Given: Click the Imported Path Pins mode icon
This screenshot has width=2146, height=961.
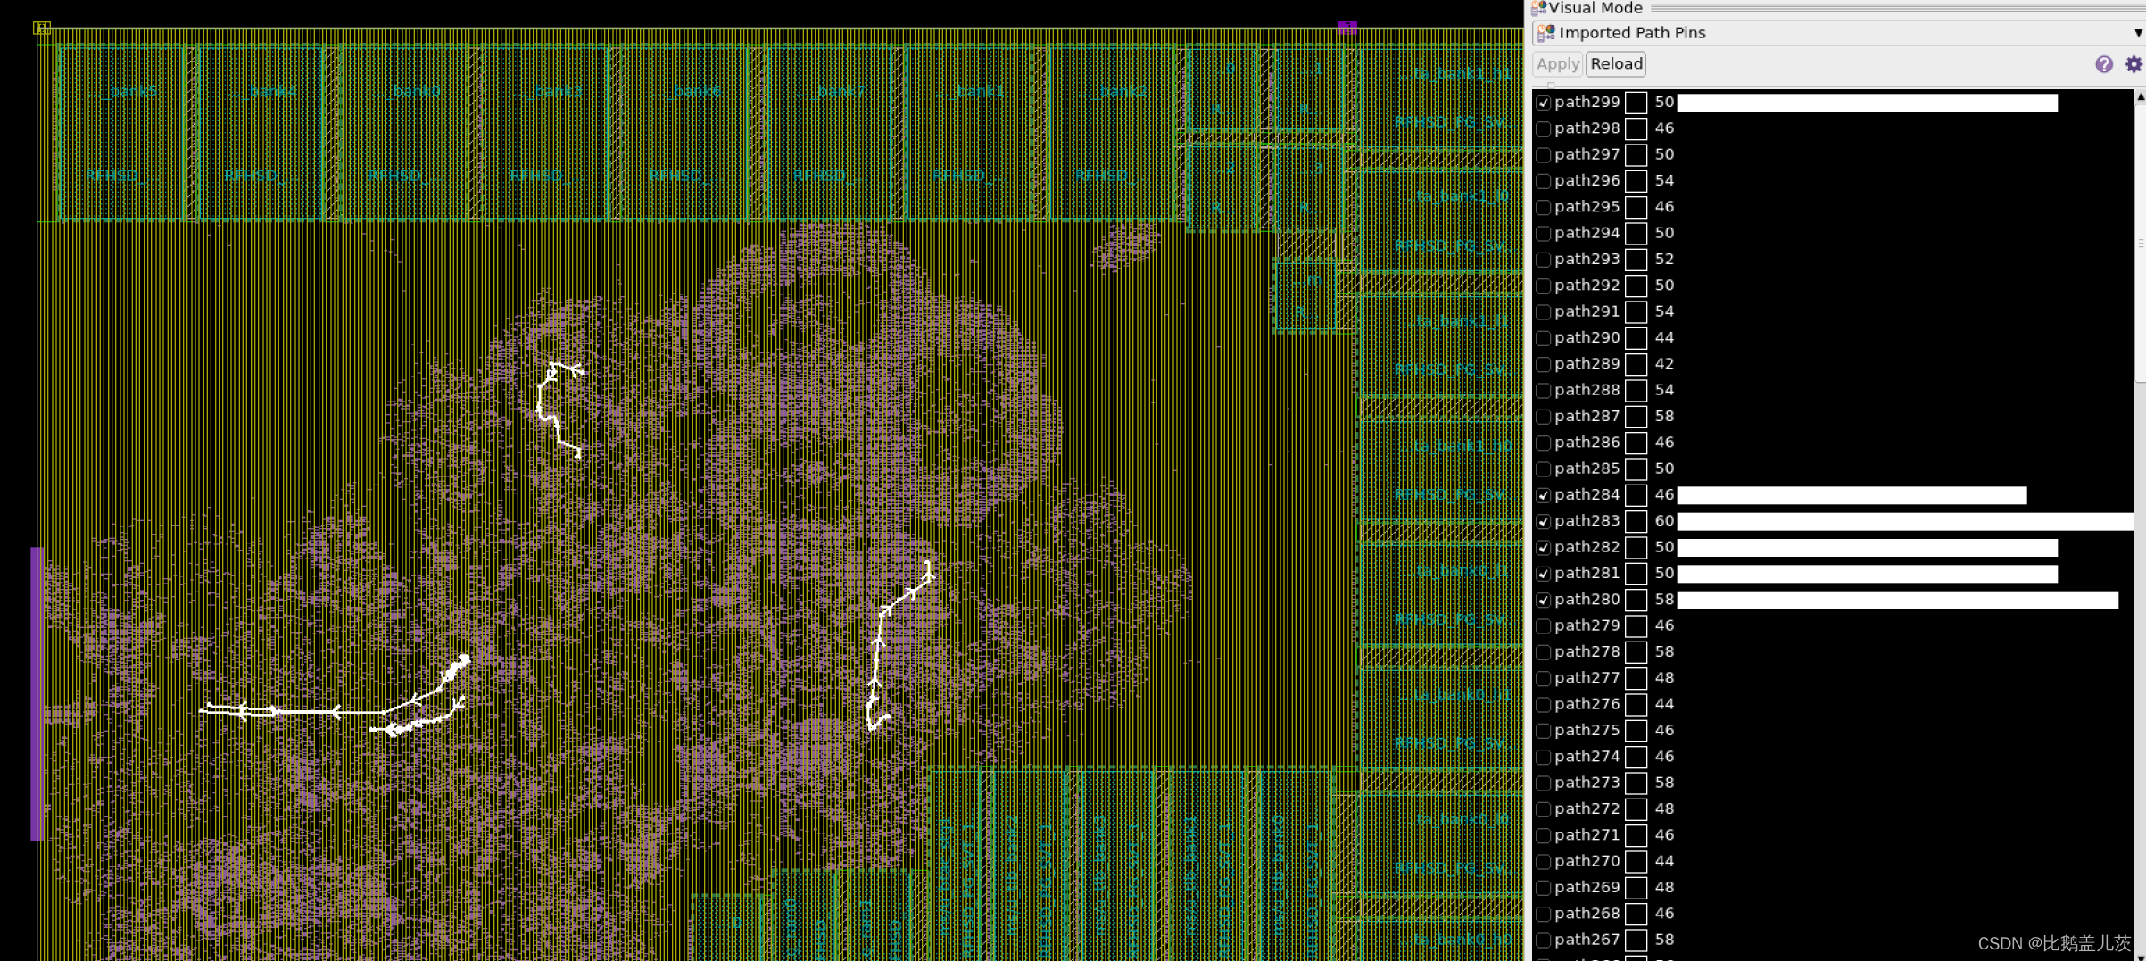Looking at the screenshot, I should click(x=1545, y=33).
